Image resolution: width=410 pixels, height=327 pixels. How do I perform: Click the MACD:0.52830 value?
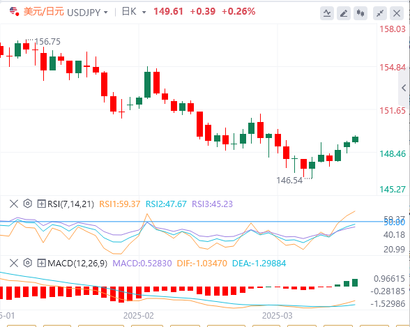coord(142,264)
